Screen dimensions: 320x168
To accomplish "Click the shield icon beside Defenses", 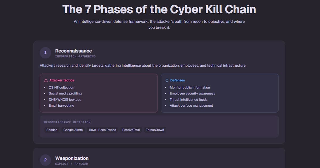I will (x=167, y=80).
